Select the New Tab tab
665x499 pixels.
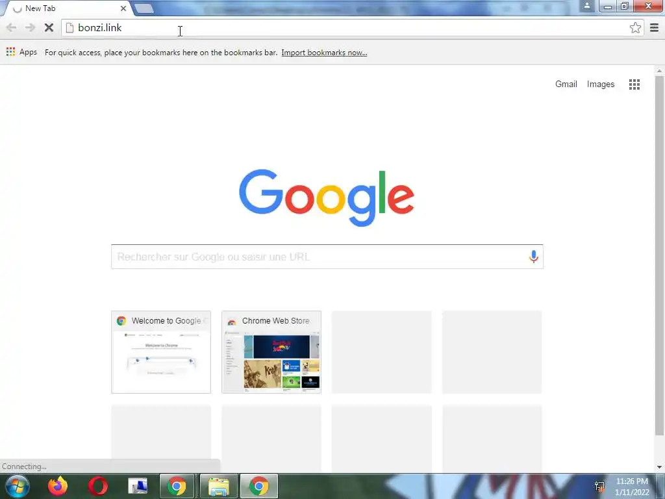68,8
